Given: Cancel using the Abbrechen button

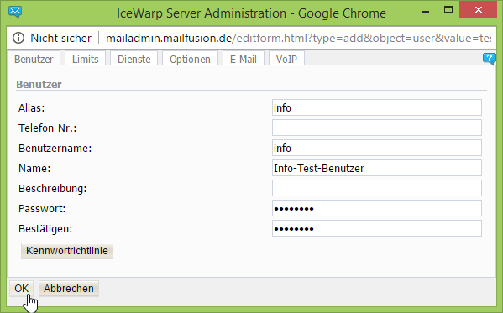Looking at the screenshot, I should (69, 289).
